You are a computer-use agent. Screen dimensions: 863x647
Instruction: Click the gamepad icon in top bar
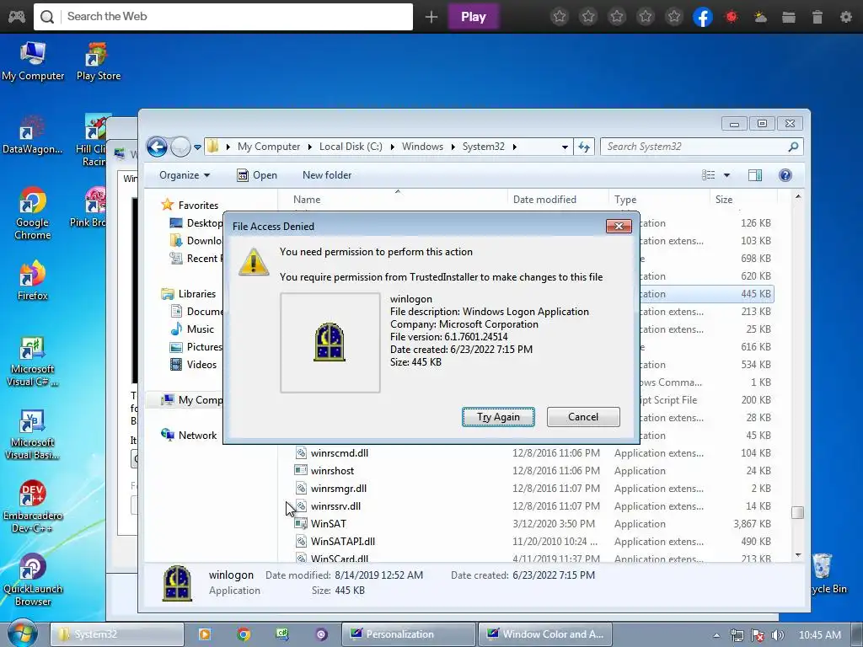click(16, 17)
